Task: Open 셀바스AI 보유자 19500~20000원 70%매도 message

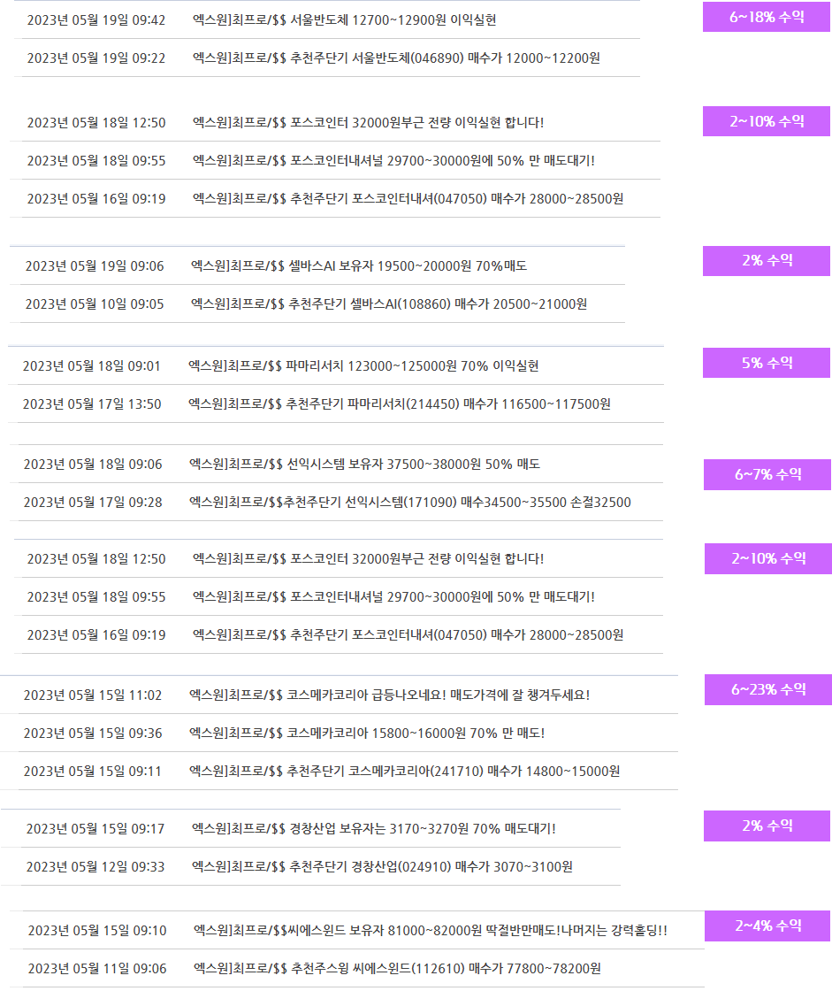Action: tap(358, 265)
